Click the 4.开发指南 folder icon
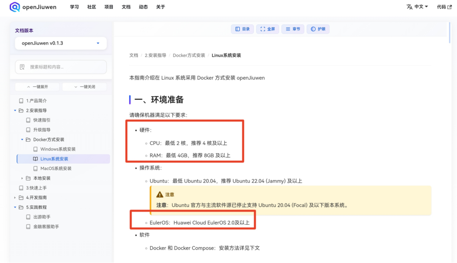 21,198
